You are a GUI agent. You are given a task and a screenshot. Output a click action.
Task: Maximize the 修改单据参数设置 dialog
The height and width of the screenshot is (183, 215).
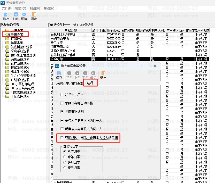click(x=143, y=66)
